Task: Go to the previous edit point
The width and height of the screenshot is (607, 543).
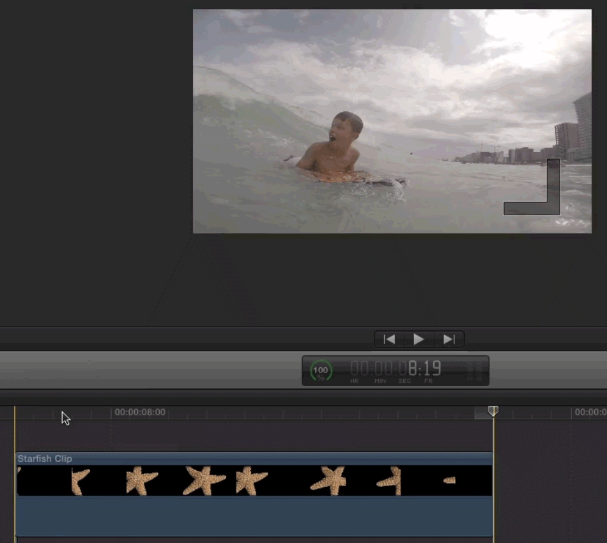Action: (389, 339)
